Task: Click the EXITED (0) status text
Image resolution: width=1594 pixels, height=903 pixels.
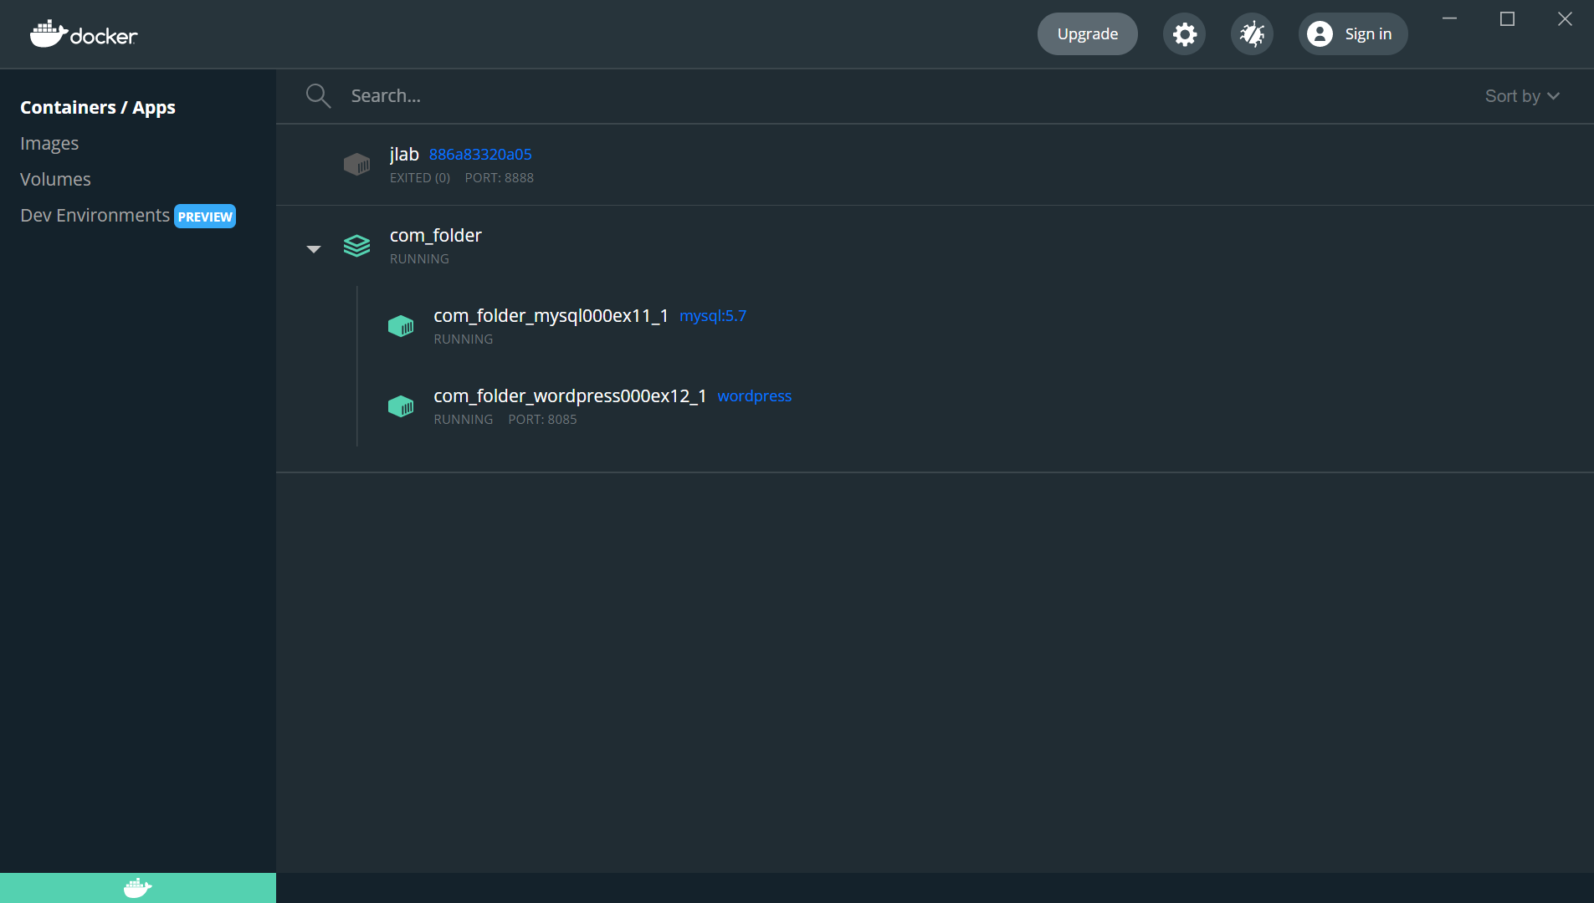Action: pos(419,177)
